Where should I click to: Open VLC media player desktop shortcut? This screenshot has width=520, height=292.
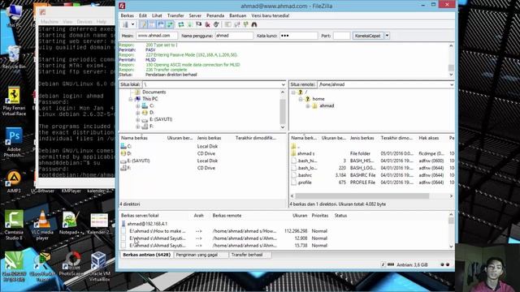(x=42, y=225)
